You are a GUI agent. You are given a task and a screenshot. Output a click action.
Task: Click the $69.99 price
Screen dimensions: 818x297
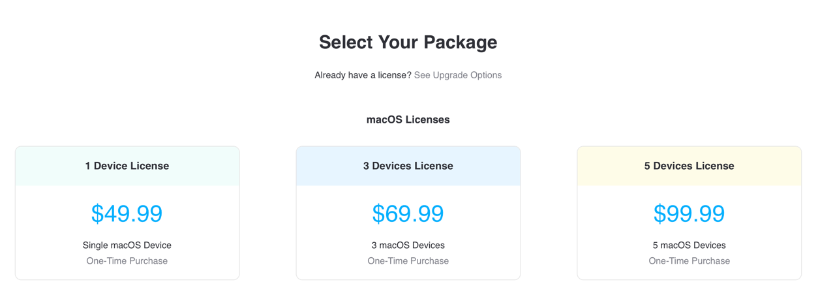408,213
